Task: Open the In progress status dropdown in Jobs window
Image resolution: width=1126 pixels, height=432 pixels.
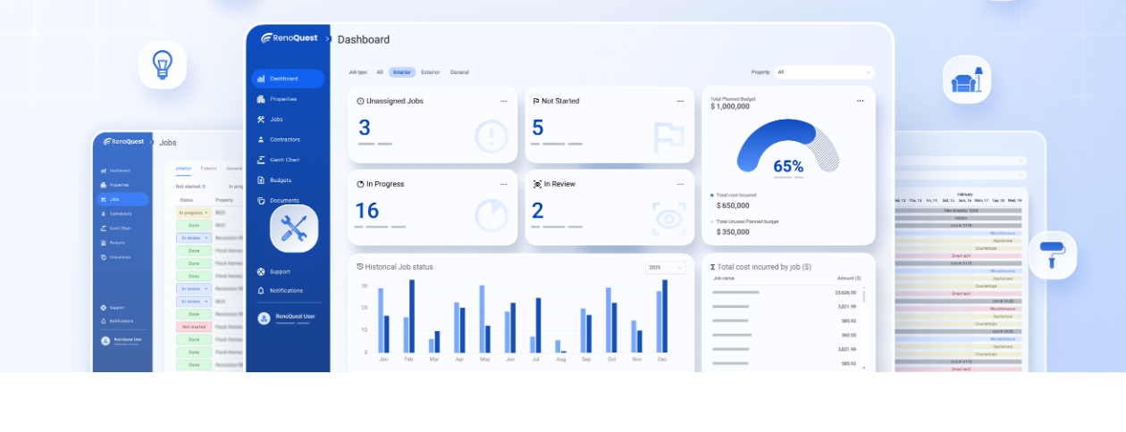Action: pyautogui.click(x=194, y=212)
